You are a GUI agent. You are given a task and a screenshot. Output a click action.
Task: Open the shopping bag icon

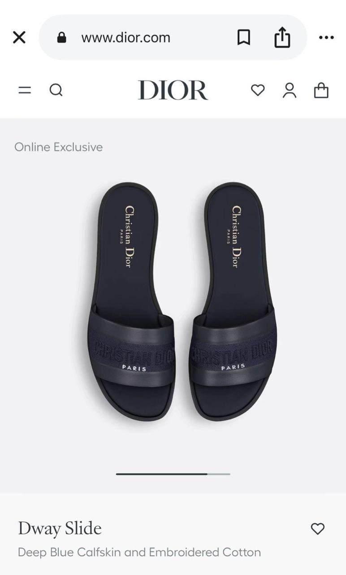[321, 90]
